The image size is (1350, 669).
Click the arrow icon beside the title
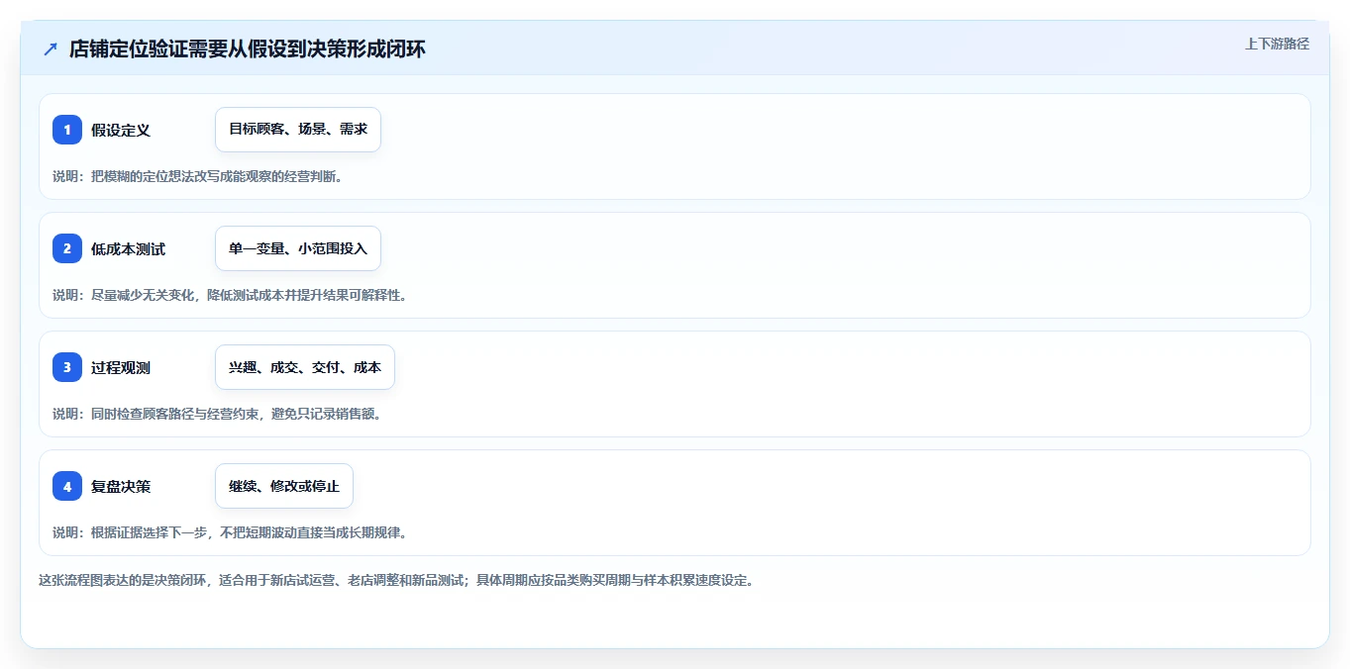tap(51, 49)
